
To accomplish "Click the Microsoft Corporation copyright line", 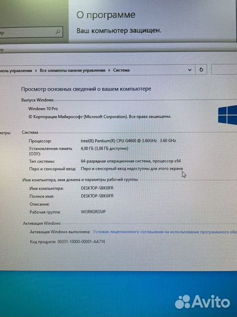I will (99, 117).
